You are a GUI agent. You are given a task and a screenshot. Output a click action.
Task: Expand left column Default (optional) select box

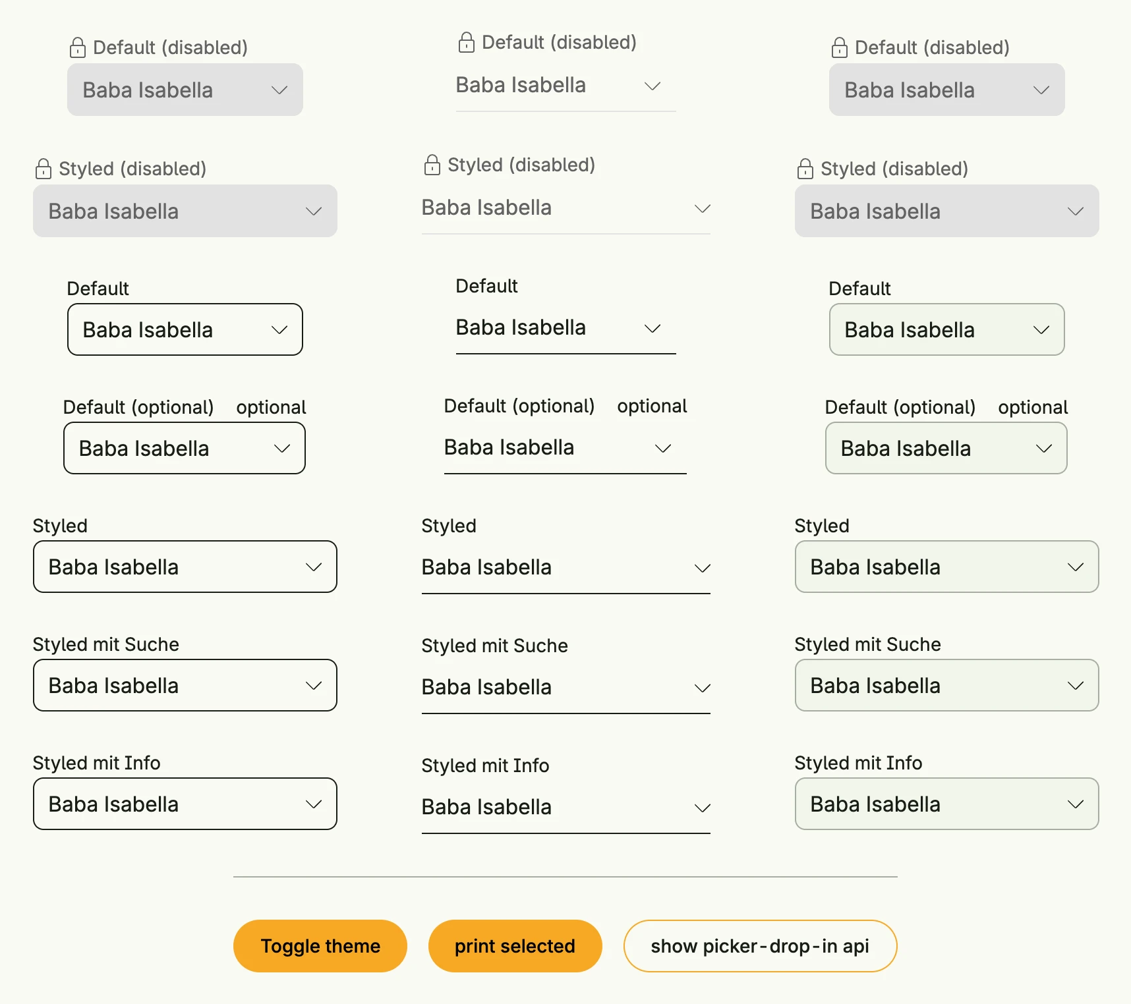(x=185, y=448)
